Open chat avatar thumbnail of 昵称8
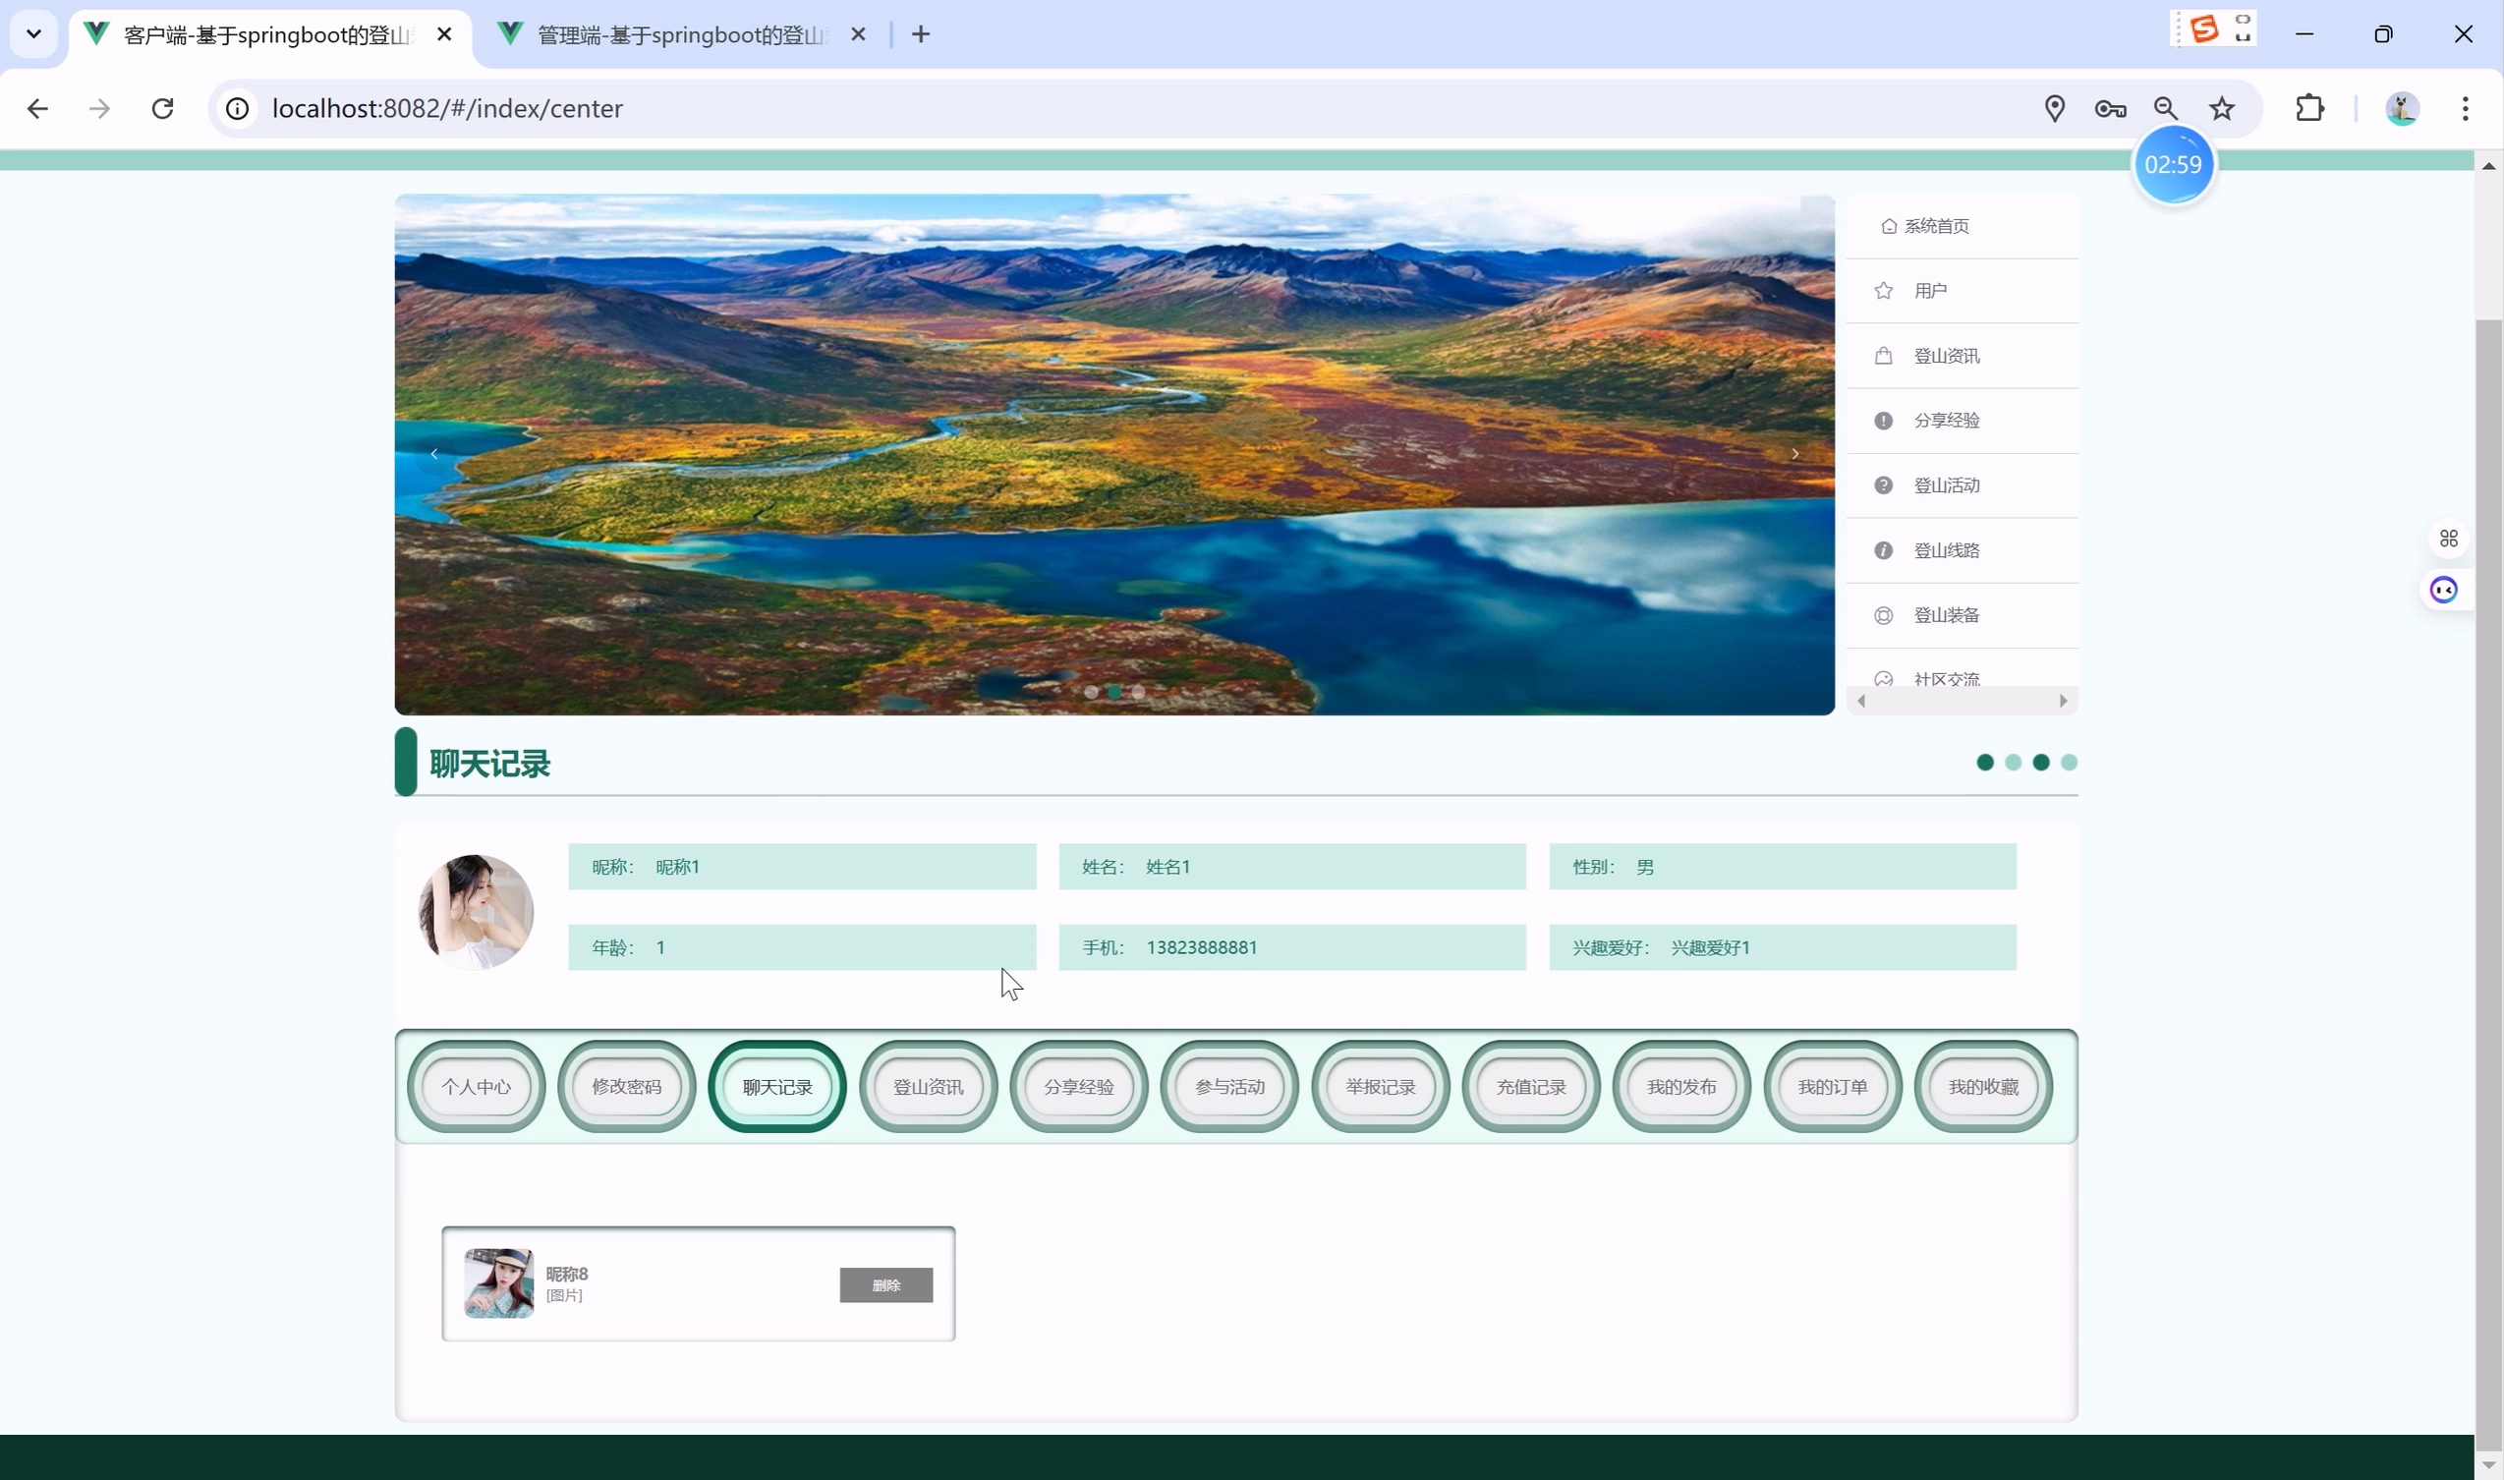Image resolution: width=2504 pixels, height=1480 pixels. click(498, 1283)
